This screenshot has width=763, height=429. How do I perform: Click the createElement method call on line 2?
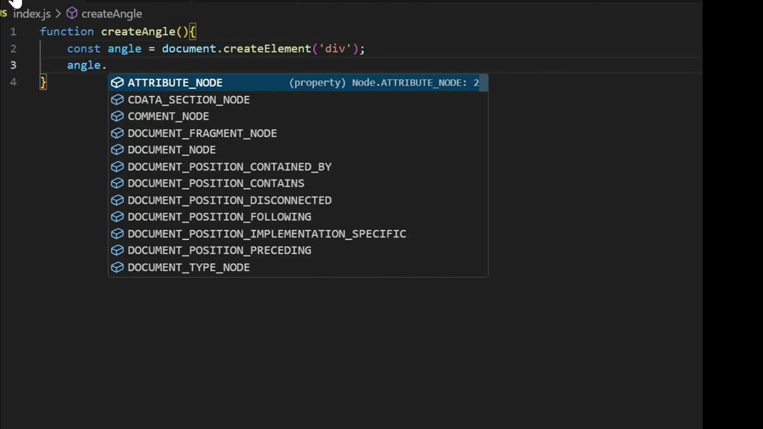pyautogui.click(x=266, y=49)
